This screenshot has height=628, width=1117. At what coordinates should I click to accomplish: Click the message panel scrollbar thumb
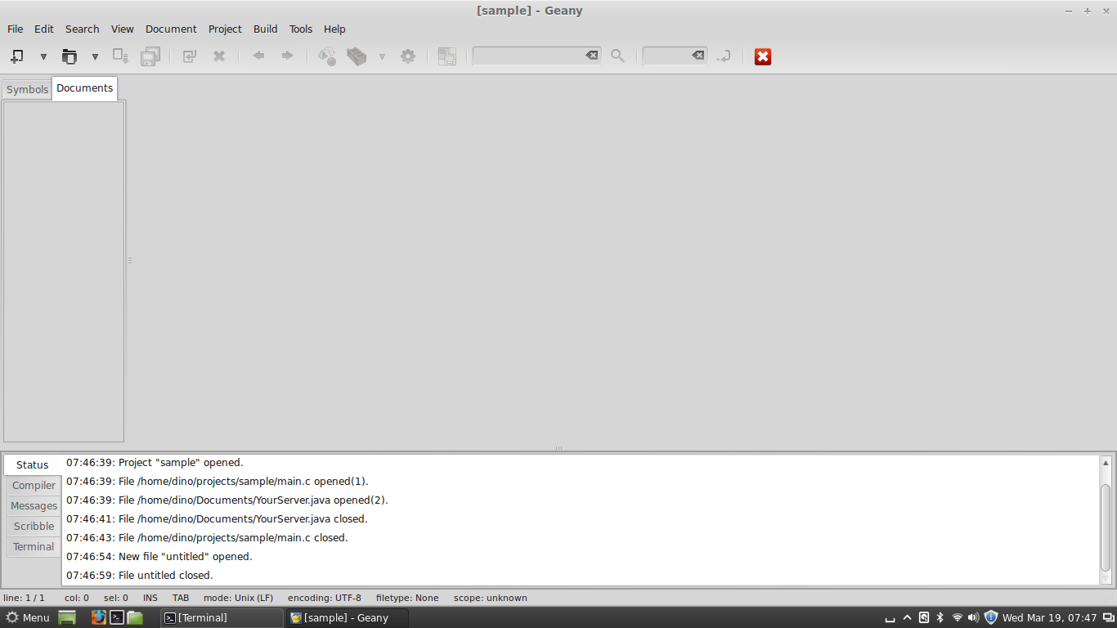coord(1106,527)
